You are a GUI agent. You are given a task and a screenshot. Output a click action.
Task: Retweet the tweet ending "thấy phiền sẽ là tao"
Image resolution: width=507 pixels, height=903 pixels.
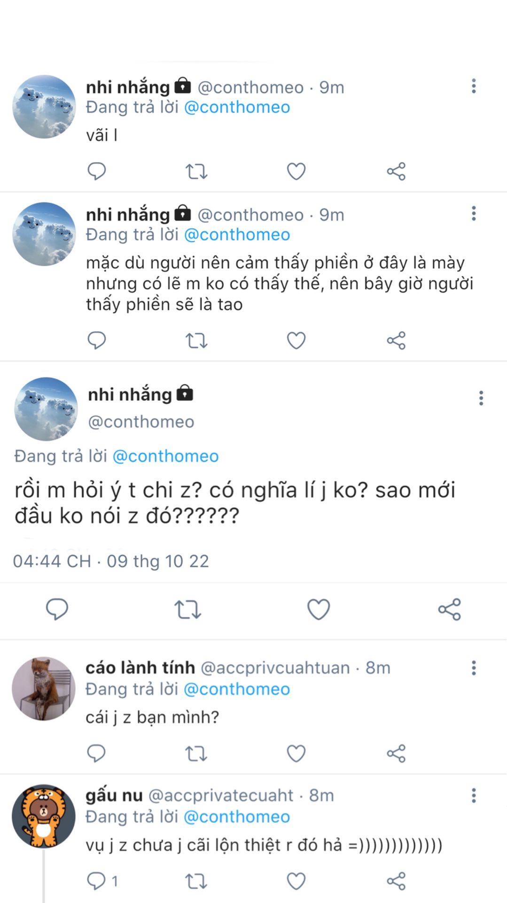[x=196, y=341]
